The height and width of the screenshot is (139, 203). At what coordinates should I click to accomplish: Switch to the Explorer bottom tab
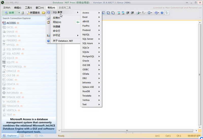(10, 136)
